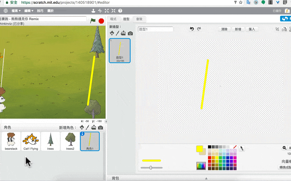Click browser URL address text
Viewport: 291px width, 181px height.
tap(65, 2)
